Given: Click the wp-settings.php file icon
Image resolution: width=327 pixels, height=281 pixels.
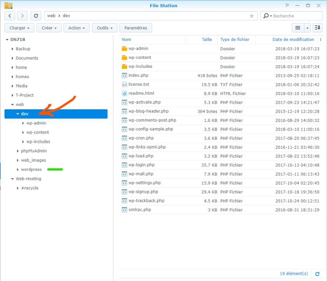Looking at the screenshot, I should pos(124,183).
